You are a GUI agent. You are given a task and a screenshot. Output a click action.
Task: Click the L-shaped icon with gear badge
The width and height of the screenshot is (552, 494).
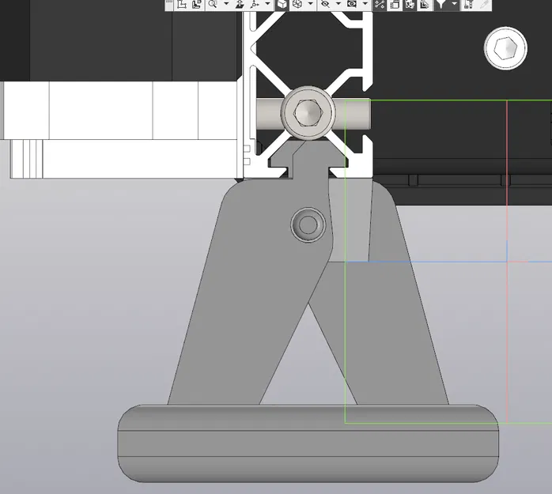coord(197,4)
